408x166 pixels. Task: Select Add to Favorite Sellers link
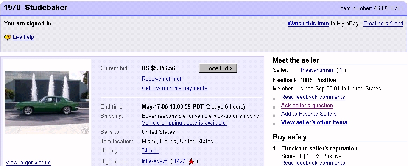coord(309,114)
